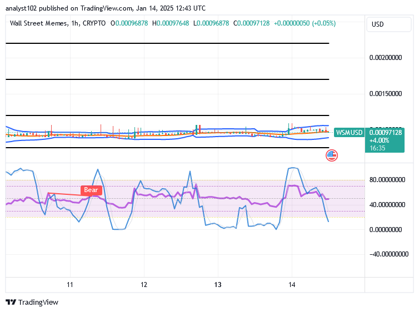Click the 0.00000000 oscillator scale label
This screenshot has width=419, height=312.
[385, 230]
